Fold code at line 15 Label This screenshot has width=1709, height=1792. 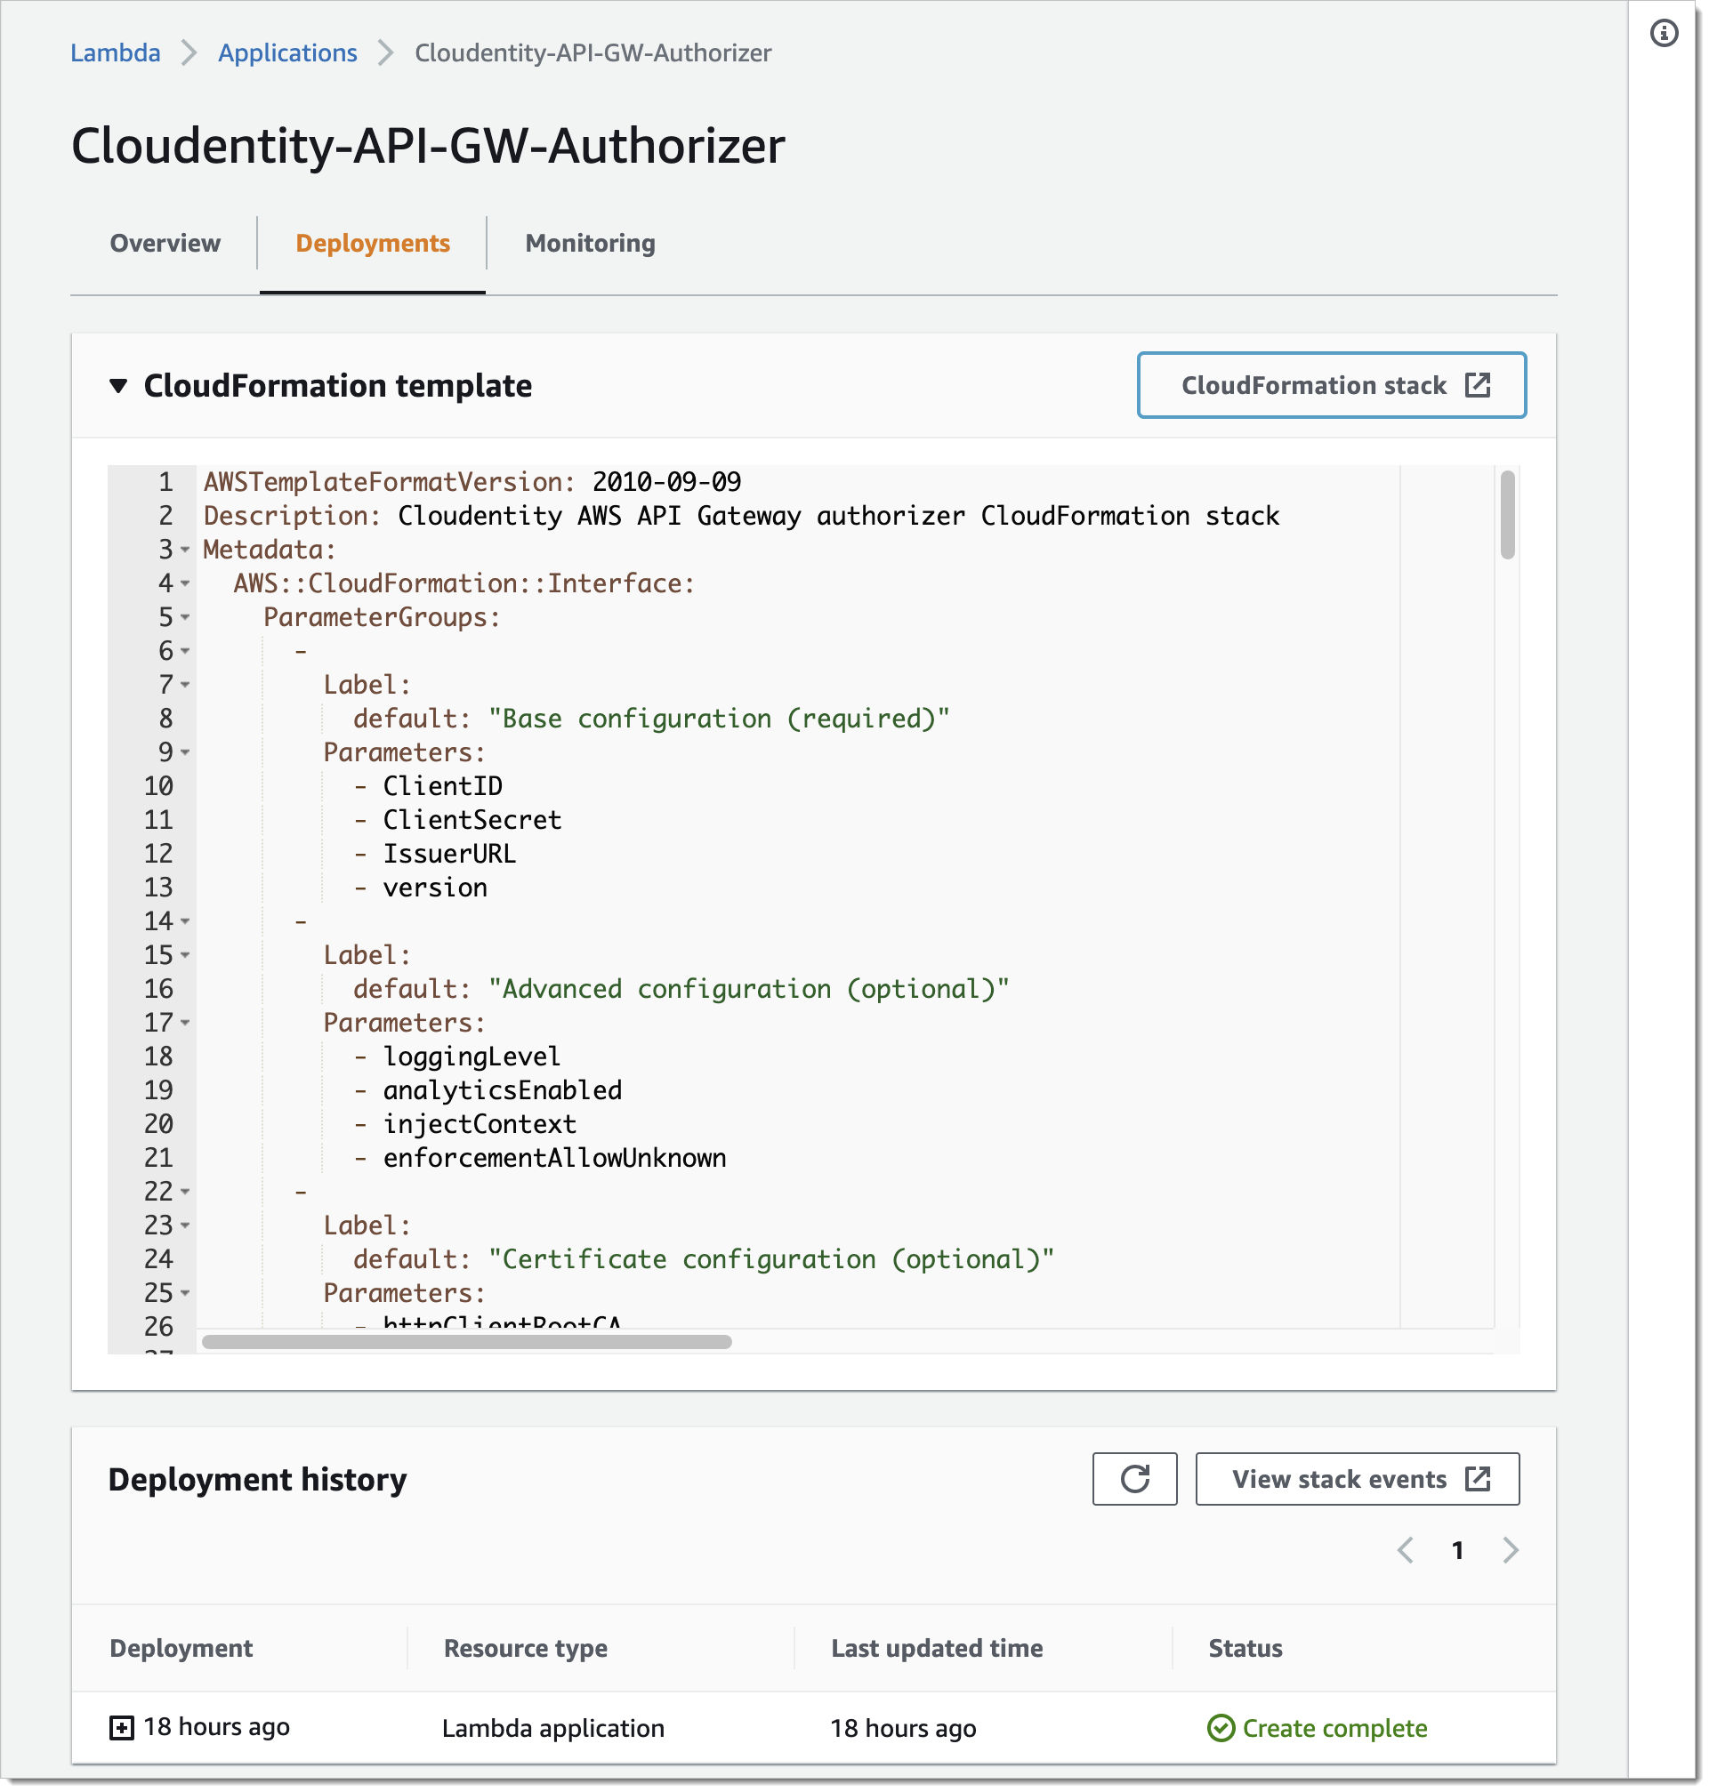click(x=185, y=954)
